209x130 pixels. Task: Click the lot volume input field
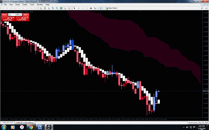15,15
